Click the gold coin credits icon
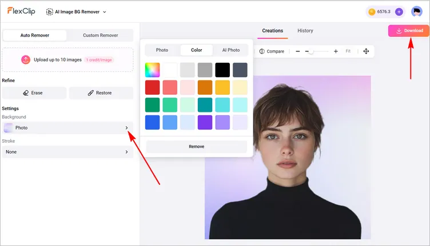The width and height of the screenshot is (430, 246). (372, 12)
